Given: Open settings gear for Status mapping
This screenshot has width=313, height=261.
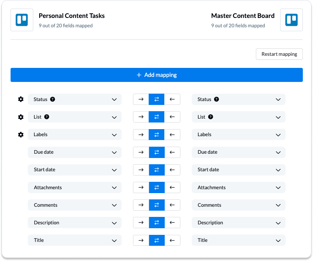Looking at the screenshot, I should click(21, 99).
